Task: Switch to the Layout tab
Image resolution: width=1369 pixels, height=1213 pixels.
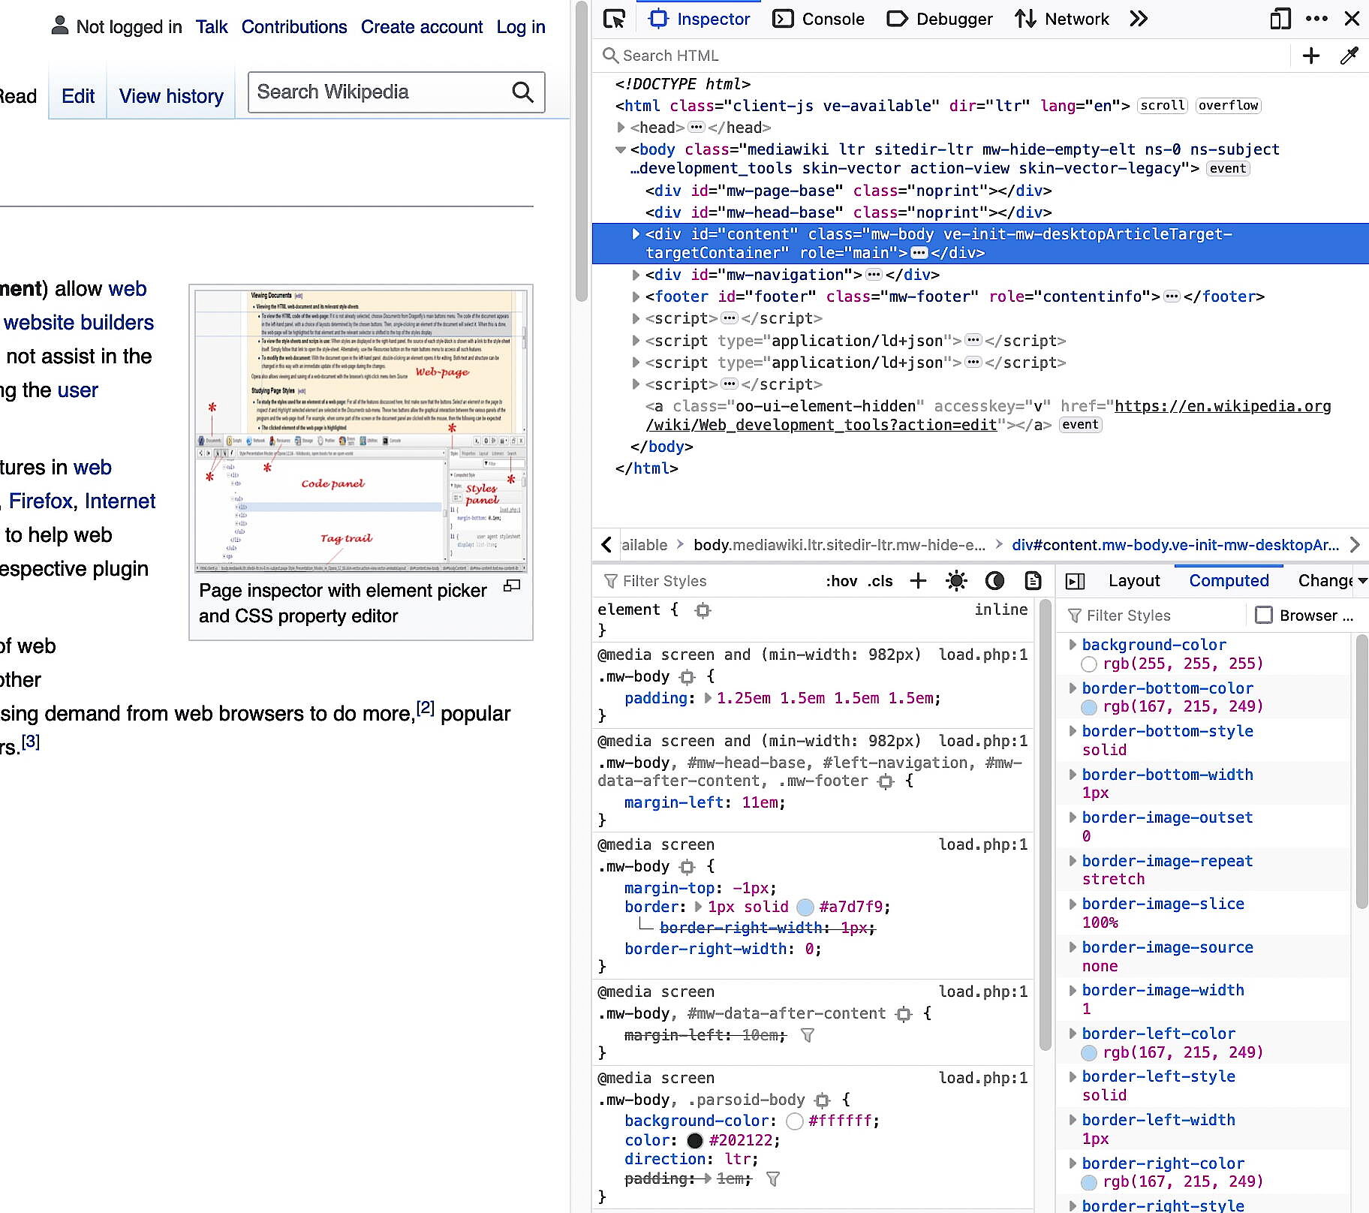Action: tap(1133, 580)
